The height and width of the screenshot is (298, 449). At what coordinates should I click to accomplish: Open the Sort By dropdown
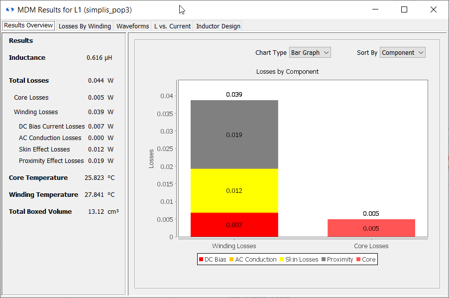click(402, 52)
